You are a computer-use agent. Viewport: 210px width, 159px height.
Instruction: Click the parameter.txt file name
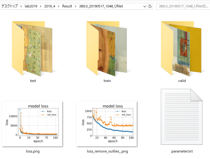[x=182, y=151]
